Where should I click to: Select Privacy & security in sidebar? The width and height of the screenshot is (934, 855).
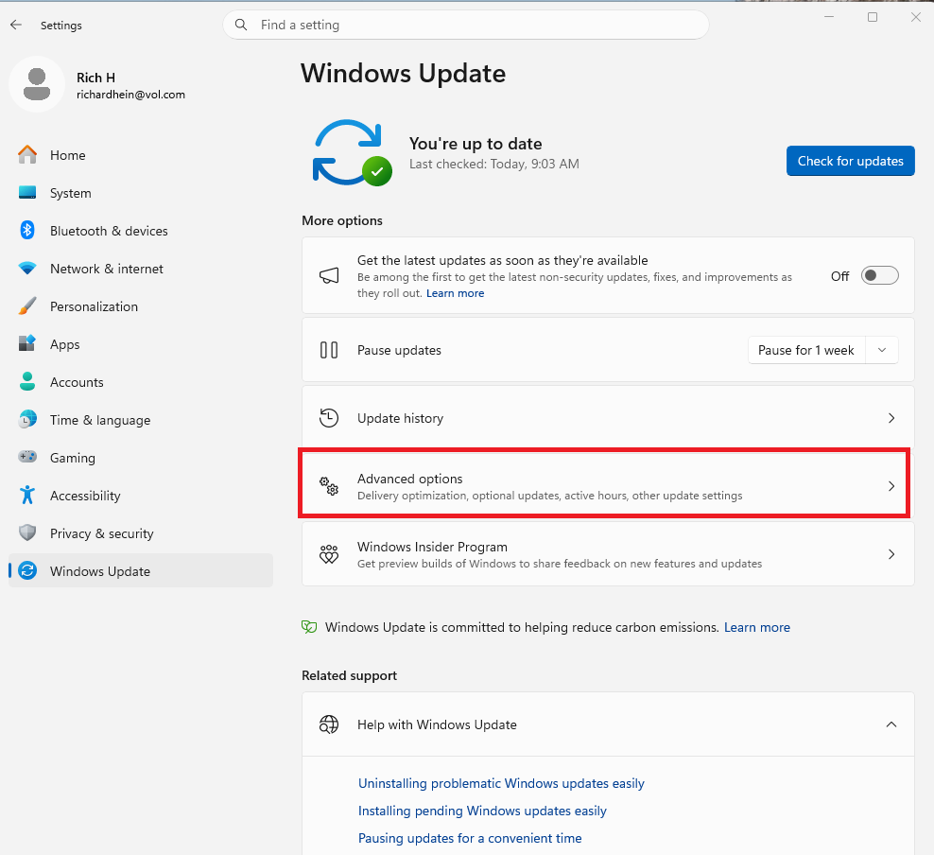pyautogui.click(x=141, y=533)
